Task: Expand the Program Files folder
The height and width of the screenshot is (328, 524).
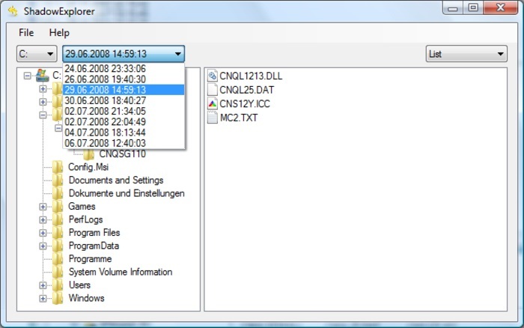Action: tap(43, 233)
